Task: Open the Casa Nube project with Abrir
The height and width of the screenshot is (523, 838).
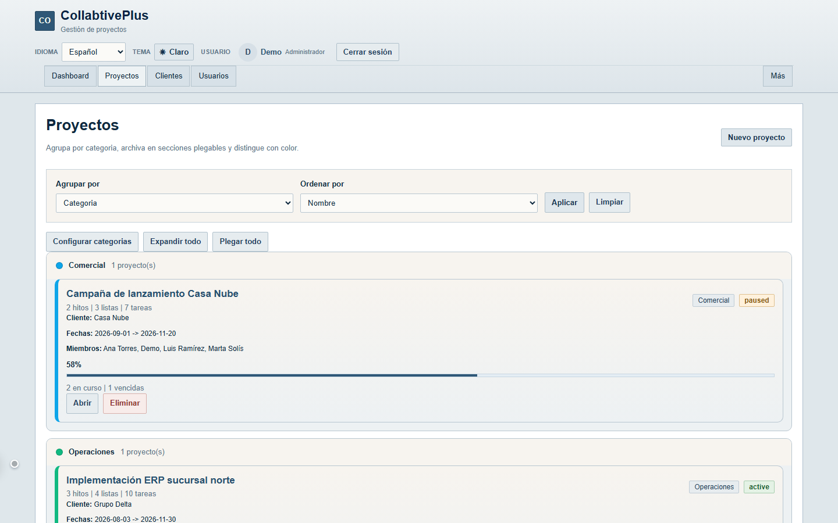Action: click(x=82, y=403)
